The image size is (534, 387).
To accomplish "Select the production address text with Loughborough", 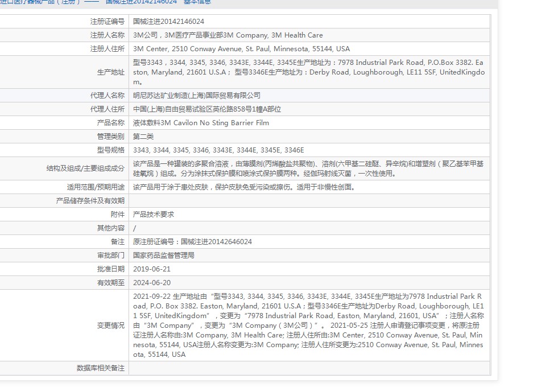I will tap(309, 72).
